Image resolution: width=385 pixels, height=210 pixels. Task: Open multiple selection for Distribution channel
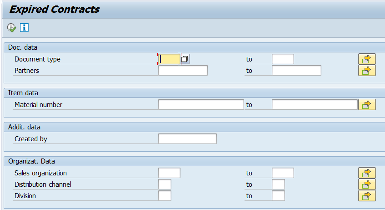[x=367, y=184]
